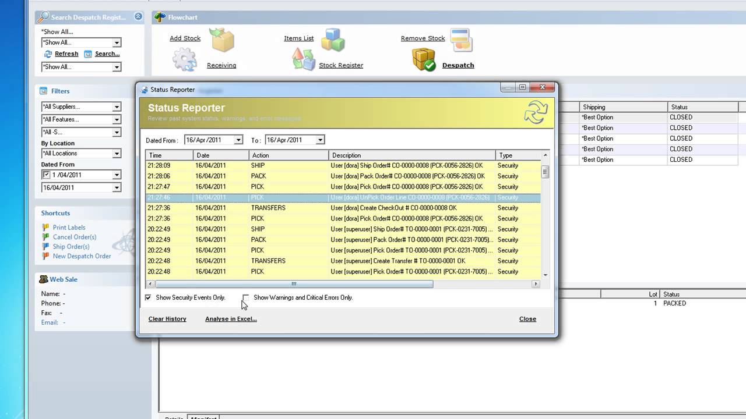The height and width of the screenshot is (419, 746).
Task: Expand the All Locations dropdown
Action: [x=117, y=154]
